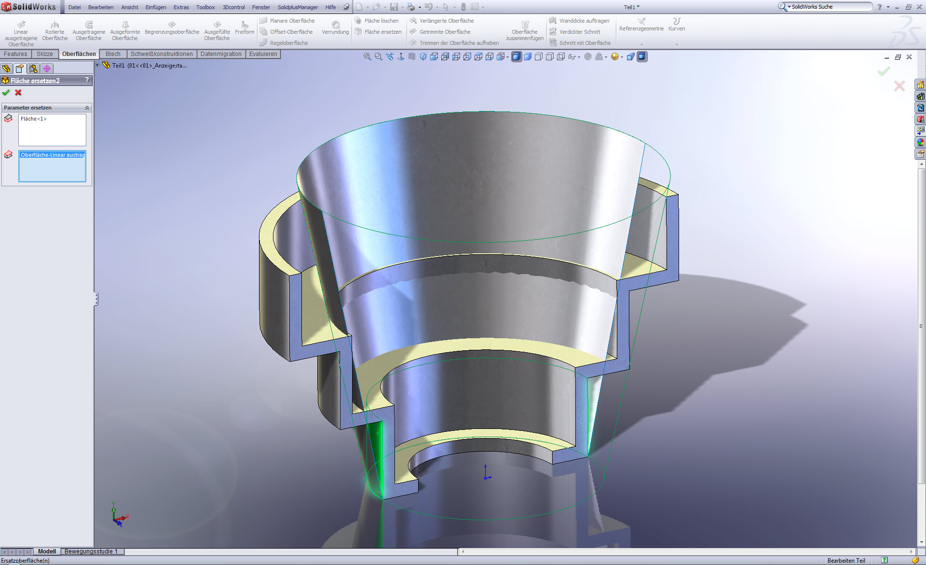The image size is (926, 565).
Task: Expand the Teil1 flyout feature tree
Action: pyautogui.click(x=97, y=65)
